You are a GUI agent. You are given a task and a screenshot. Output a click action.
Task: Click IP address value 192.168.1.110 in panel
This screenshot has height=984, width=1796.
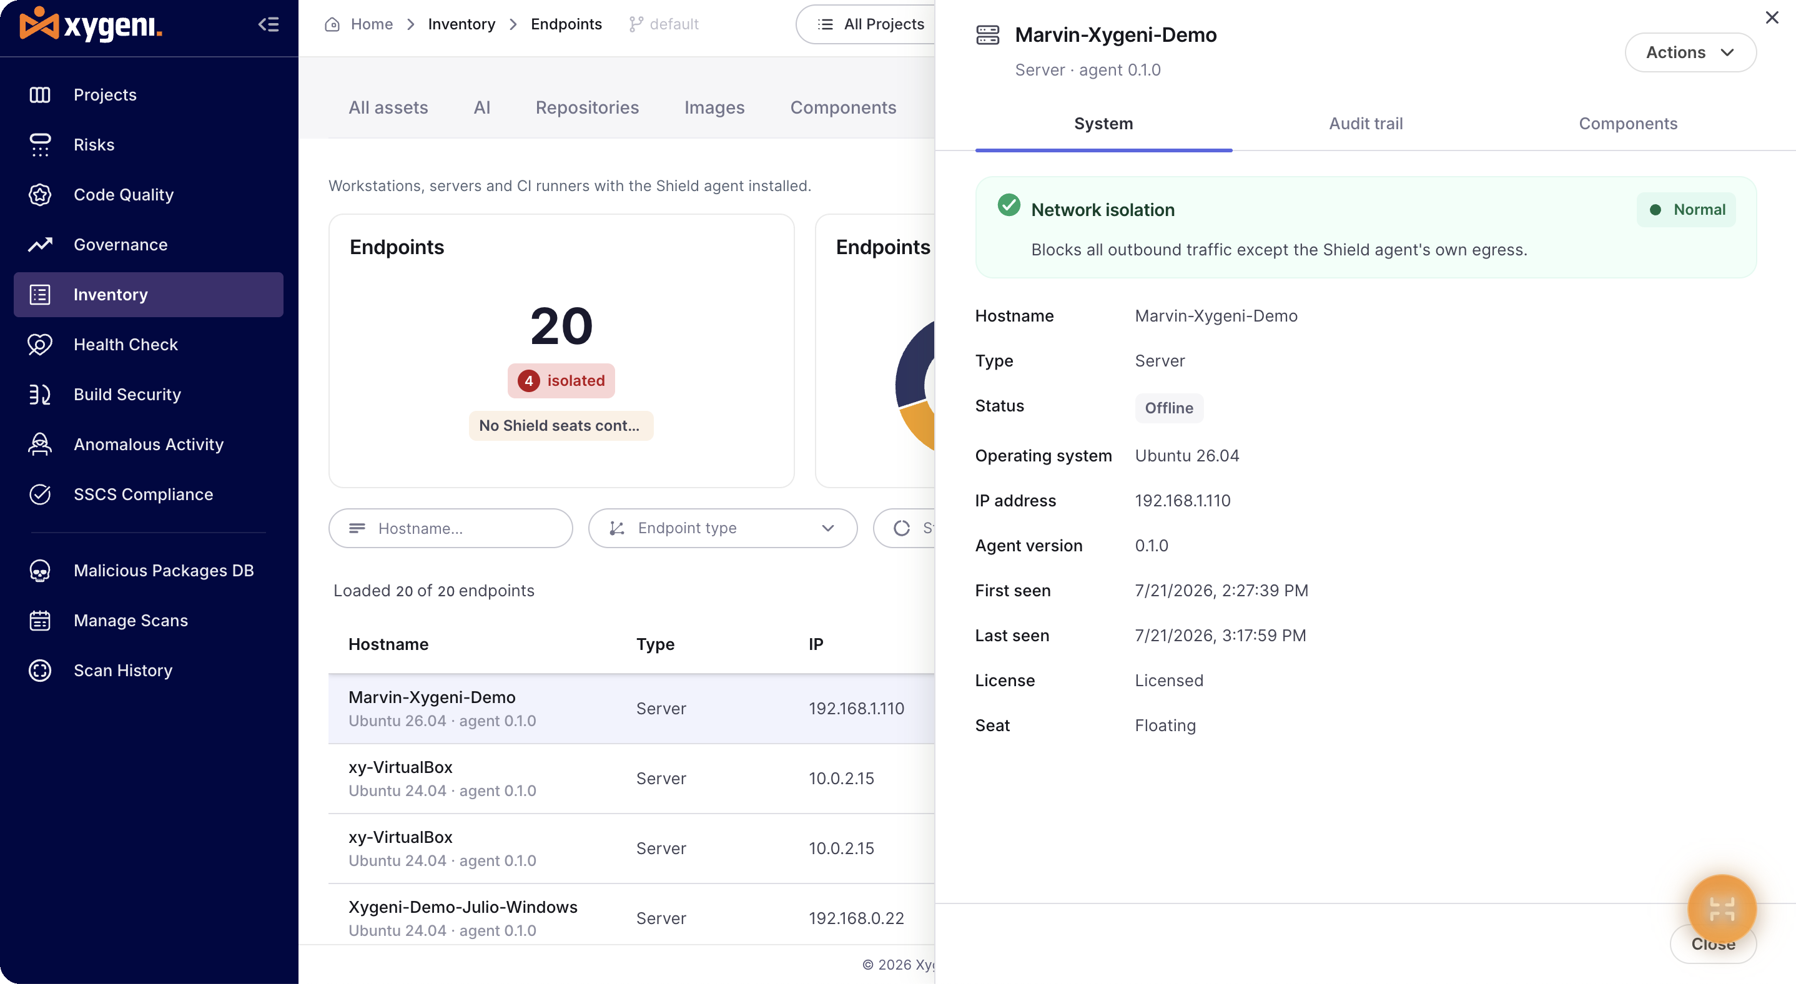click(x=1183, y=501)
